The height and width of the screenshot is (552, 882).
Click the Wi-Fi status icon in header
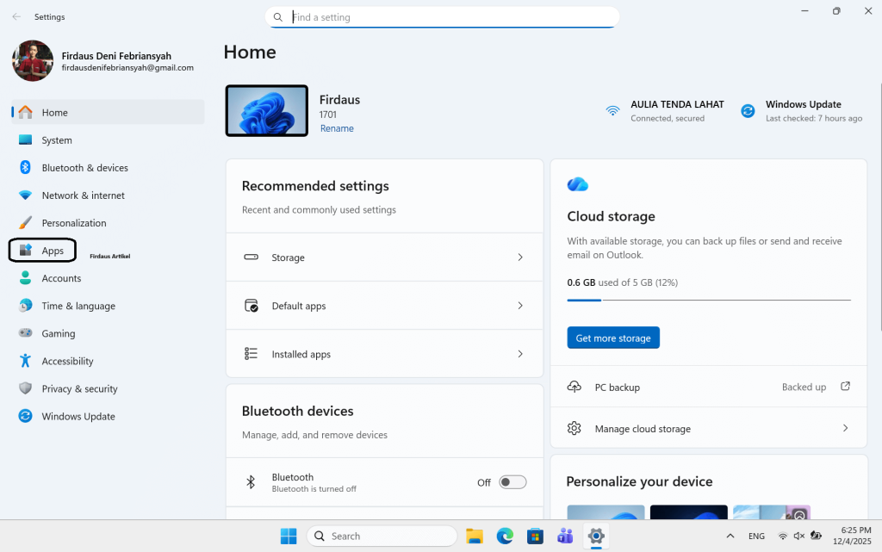pyautogui.click(x=612, y=110)
